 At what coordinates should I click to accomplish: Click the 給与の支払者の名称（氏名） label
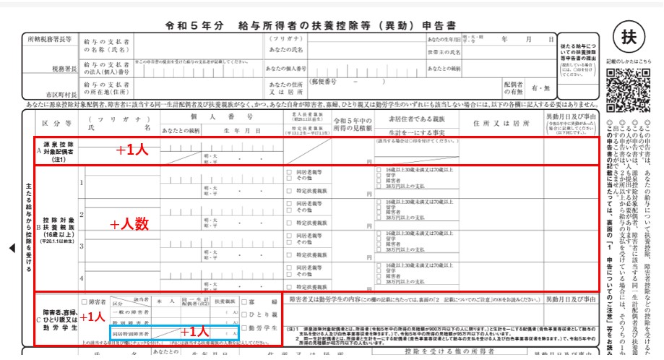point(107,46)
